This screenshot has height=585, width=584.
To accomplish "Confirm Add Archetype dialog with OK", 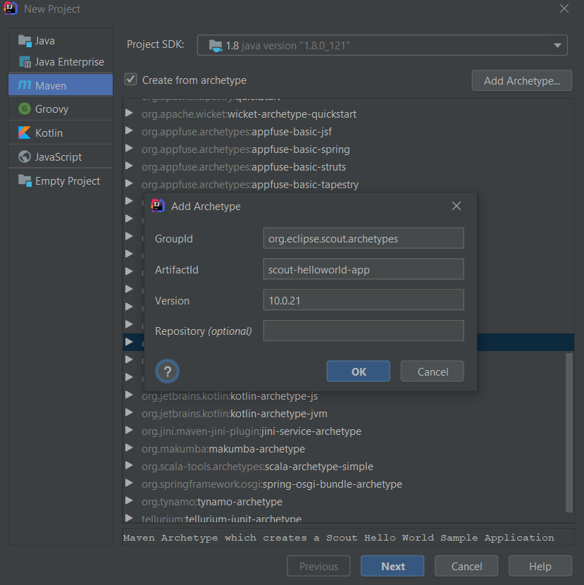I will click(359, 371).
